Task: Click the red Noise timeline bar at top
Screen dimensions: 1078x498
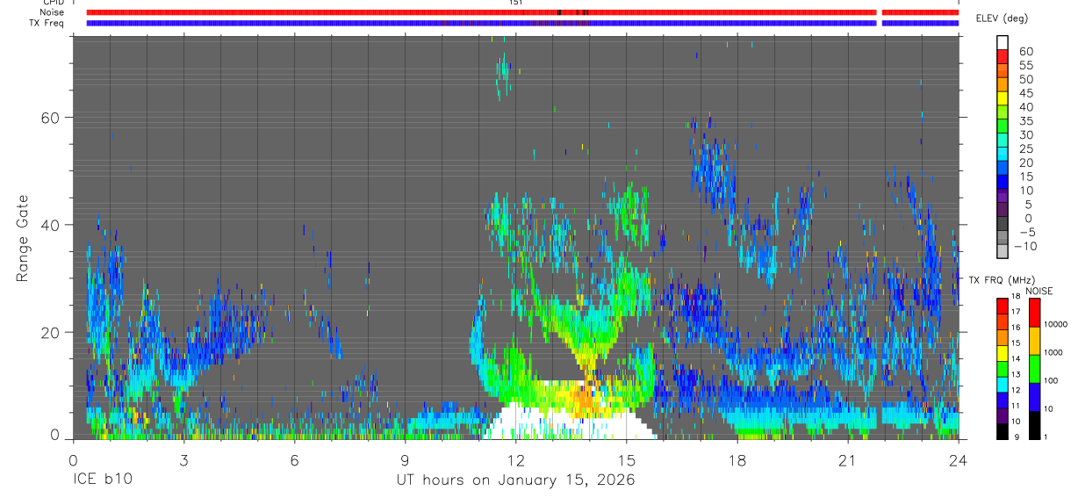Action: 522,12
